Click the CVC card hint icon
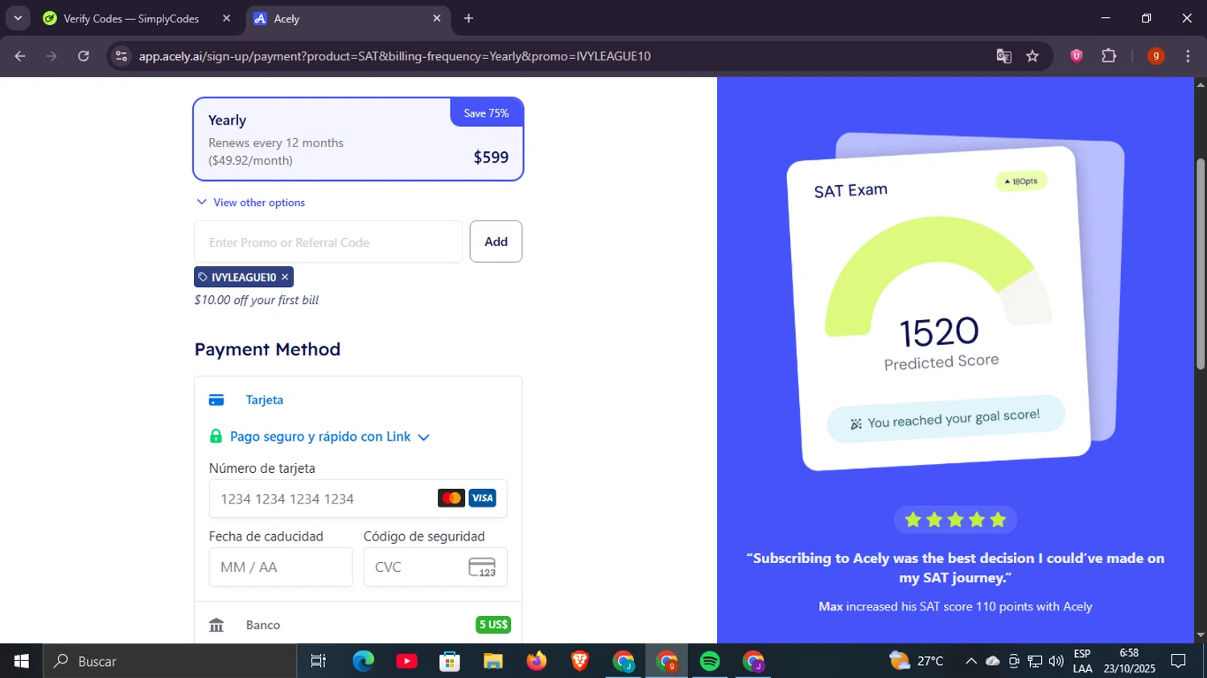 (x=482, y=567)
